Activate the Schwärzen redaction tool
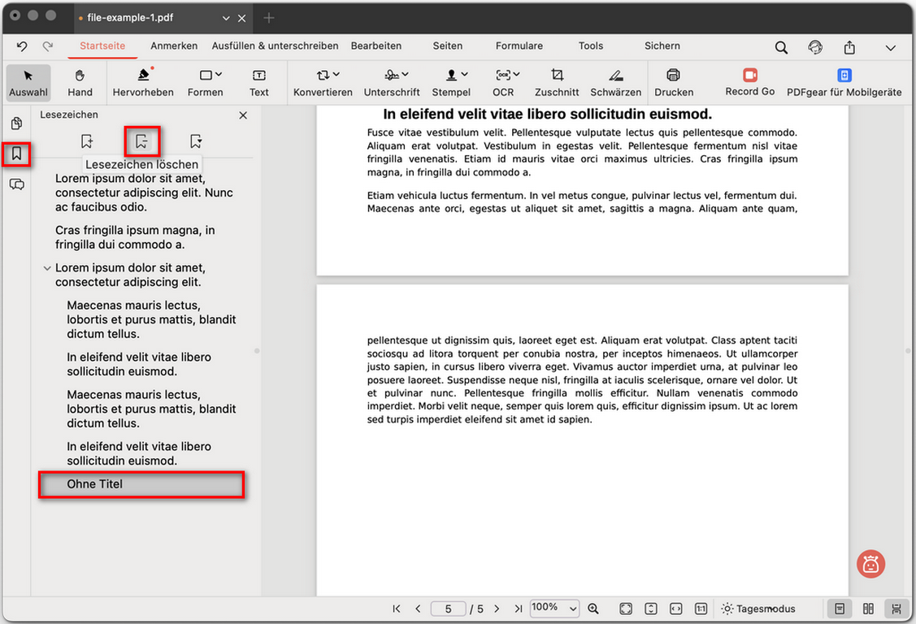The image size is (916, 624). click(615, 82)
